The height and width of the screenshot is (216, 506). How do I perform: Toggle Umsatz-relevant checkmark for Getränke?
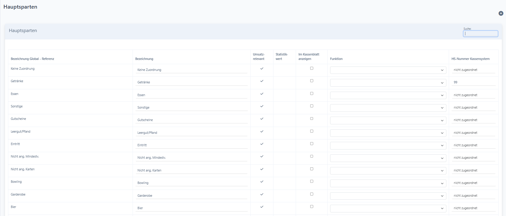262,81
